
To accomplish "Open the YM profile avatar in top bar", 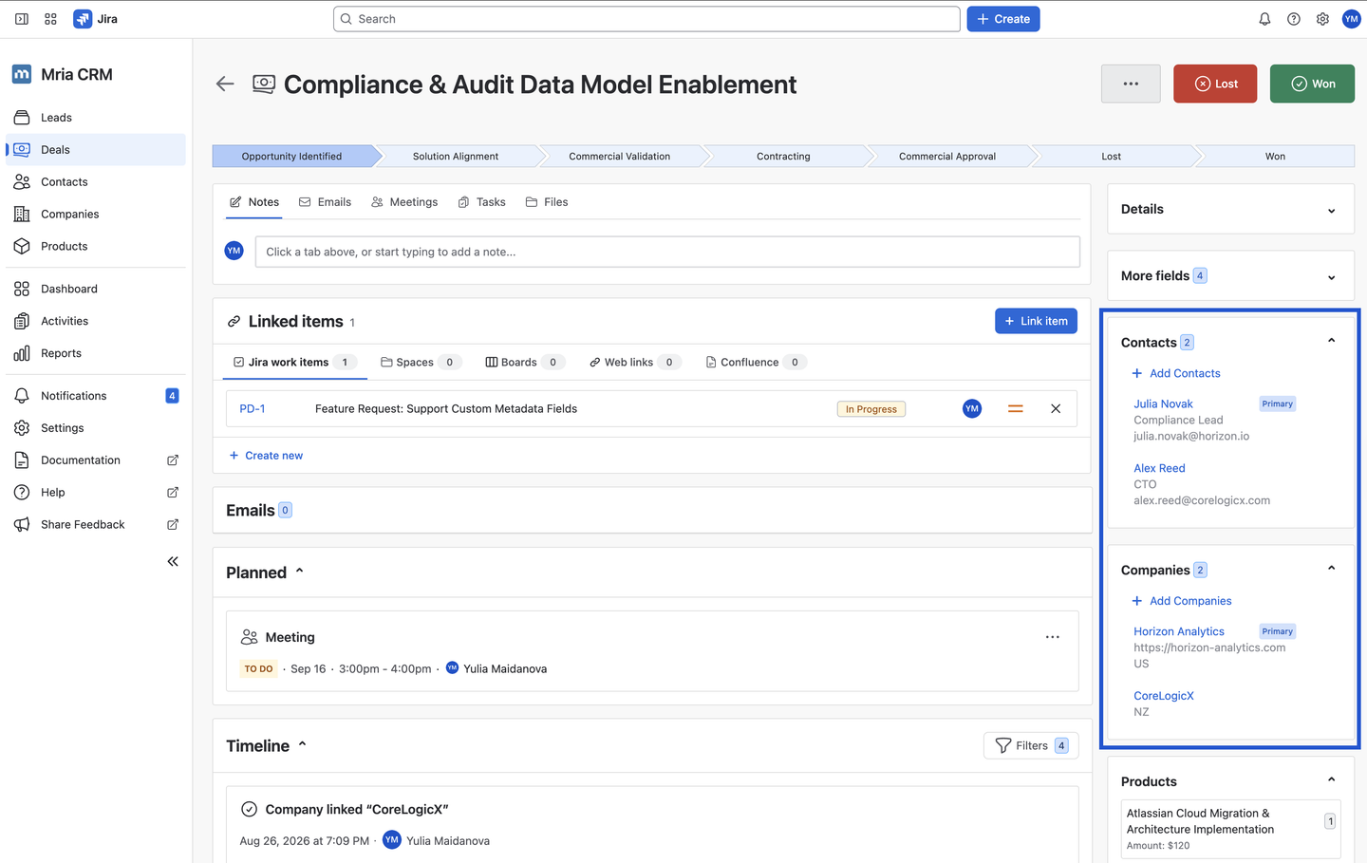I will click(x=1352, y=19).
